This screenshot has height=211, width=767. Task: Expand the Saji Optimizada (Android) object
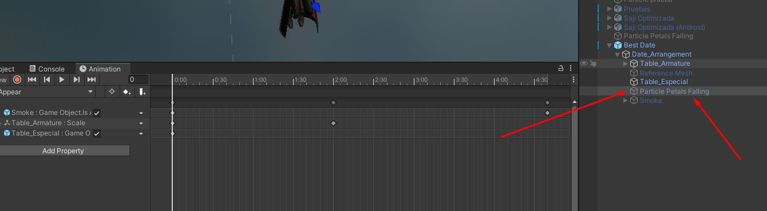tap(610, 27)
